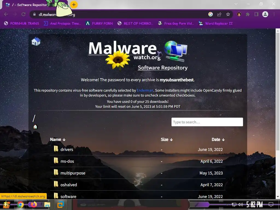Click the date April 7, 2022
Viewport: 280px width, 210px height.
pyautogui.click(x=212, y=185)
